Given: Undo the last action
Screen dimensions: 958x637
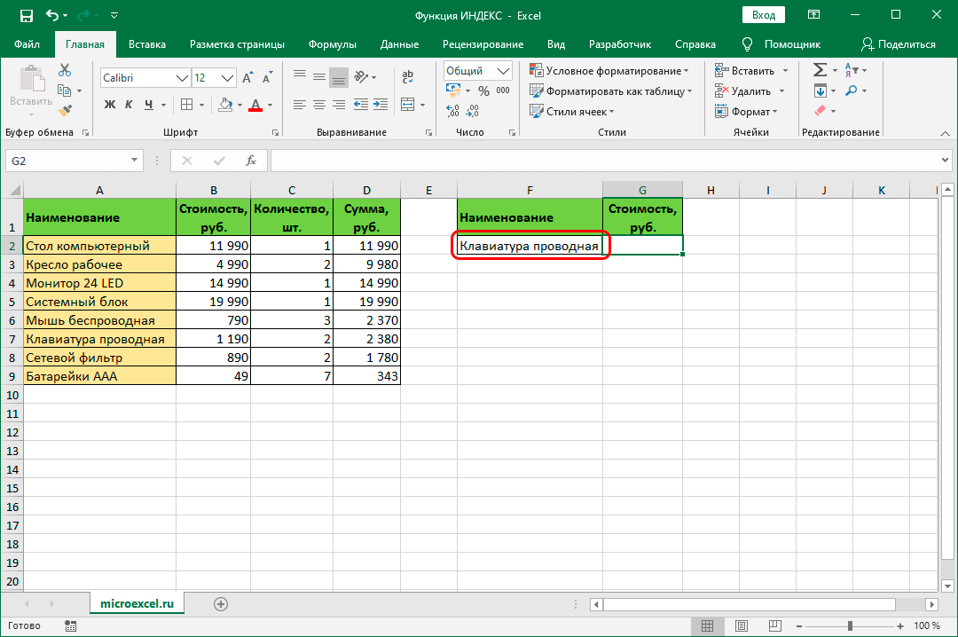Looking at the screenshot, I should coord(52,16).
